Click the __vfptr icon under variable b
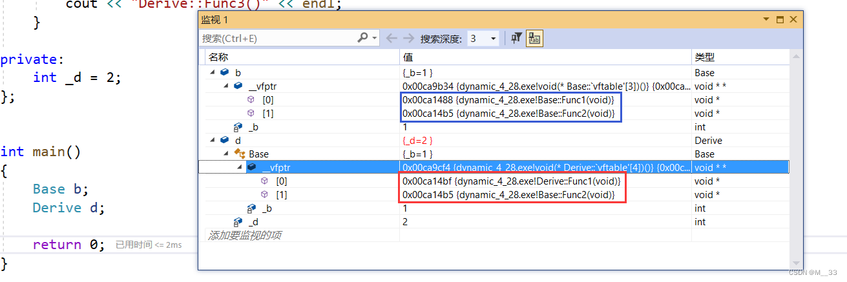847x282 pixels. [238, 86]
